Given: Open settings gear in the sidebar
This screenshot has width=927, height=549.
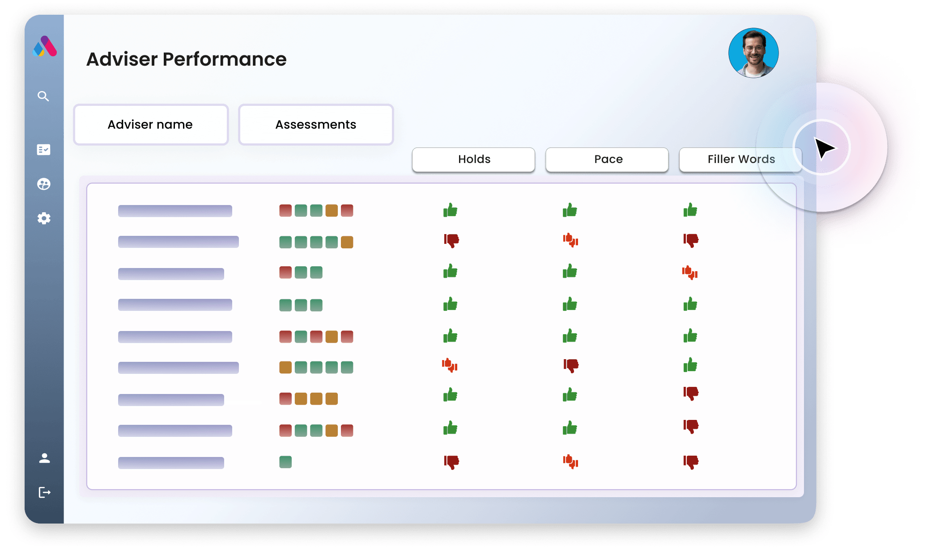Looking at the screenshot, I should click(x=44, y=218).
